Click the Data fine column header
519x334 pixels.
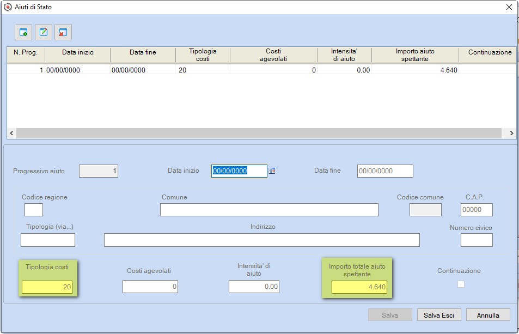coord(143,55)
